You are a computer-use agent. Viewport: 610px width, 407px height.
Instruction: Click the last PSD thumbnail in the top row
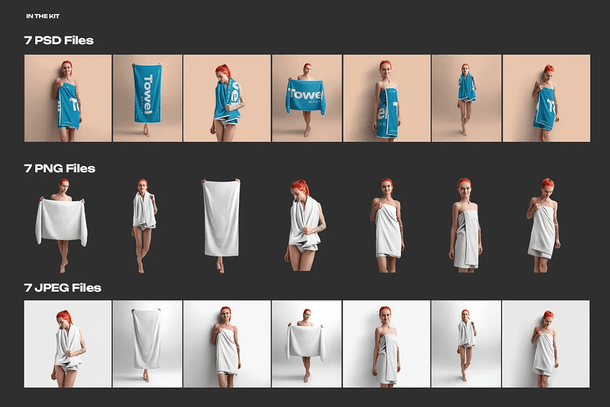(x=546, y=98)
